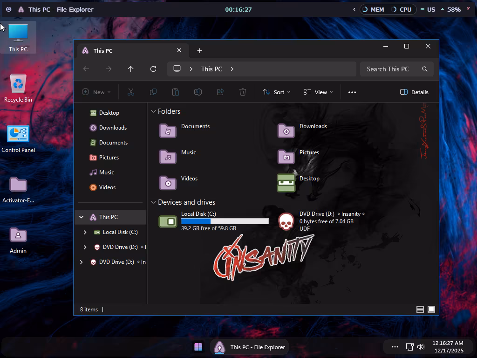Expand Local Disk (C:) in sidebar tree
Image resolution: width=477 pixels, height=358 pixels.
(85, 232)
